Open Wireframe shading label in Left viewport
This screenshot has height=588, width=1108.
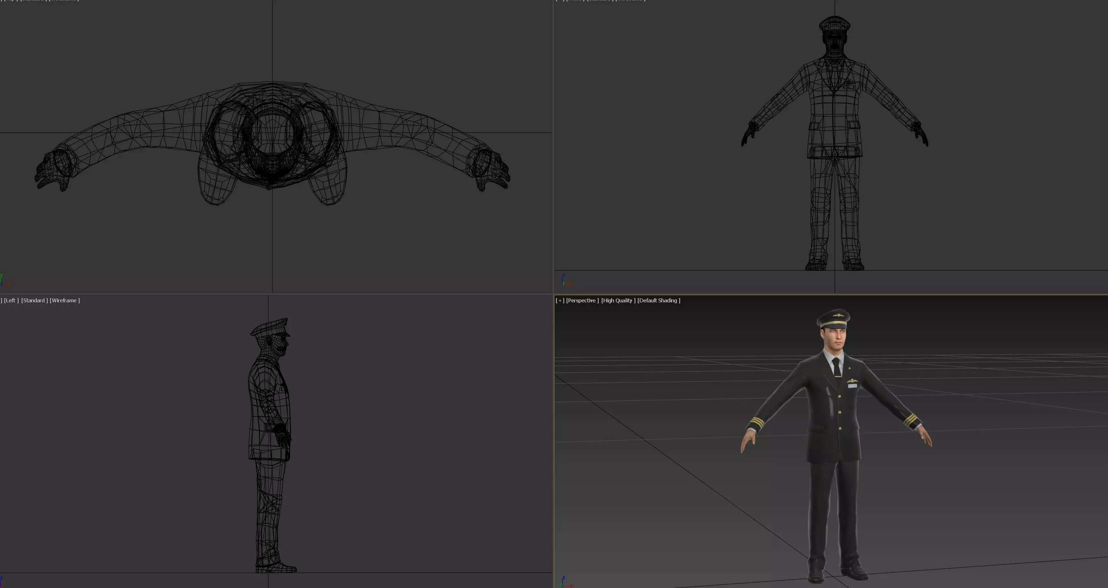coord(65,300)
